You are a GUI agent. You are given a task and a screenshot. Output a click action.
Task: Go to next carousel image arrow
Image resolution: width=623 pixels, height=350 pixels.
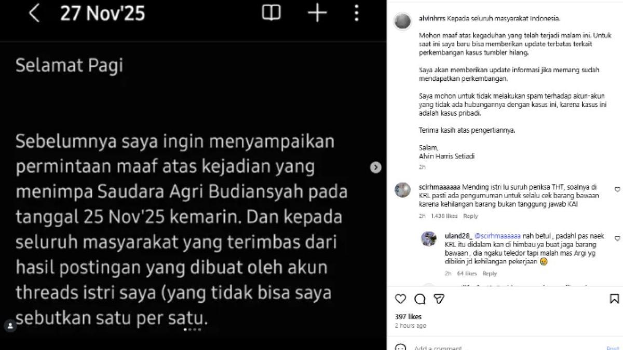[376, 167]
